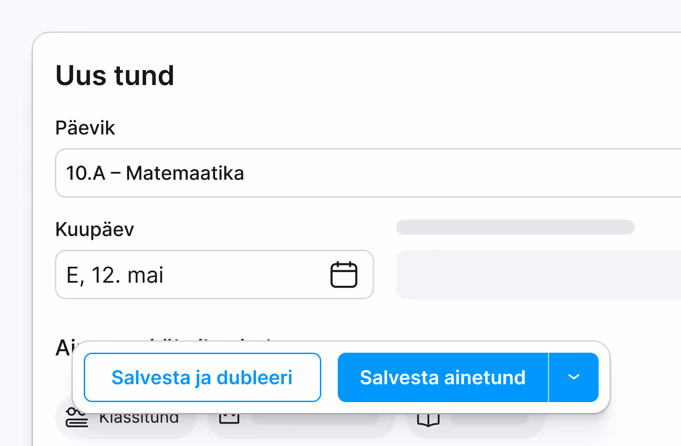The image size is (681, 446).
Task: Select the Klassitund lesson type label
Action: coord(139,419)
